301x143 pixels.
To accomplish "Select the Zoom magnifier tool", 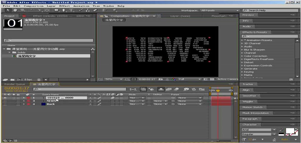I will [22, 10].
